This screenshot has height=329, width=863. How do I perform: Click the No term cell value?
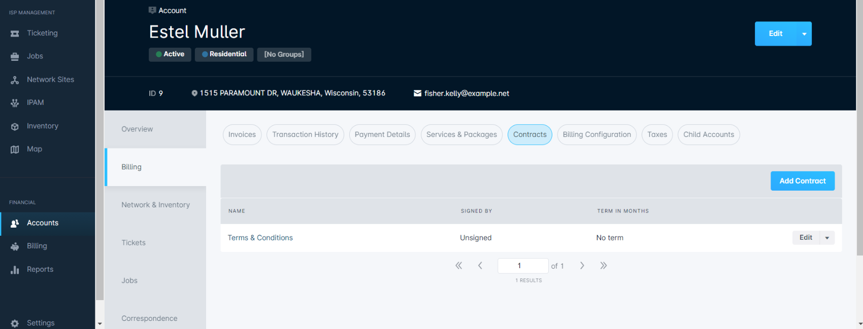click(610, 238)
